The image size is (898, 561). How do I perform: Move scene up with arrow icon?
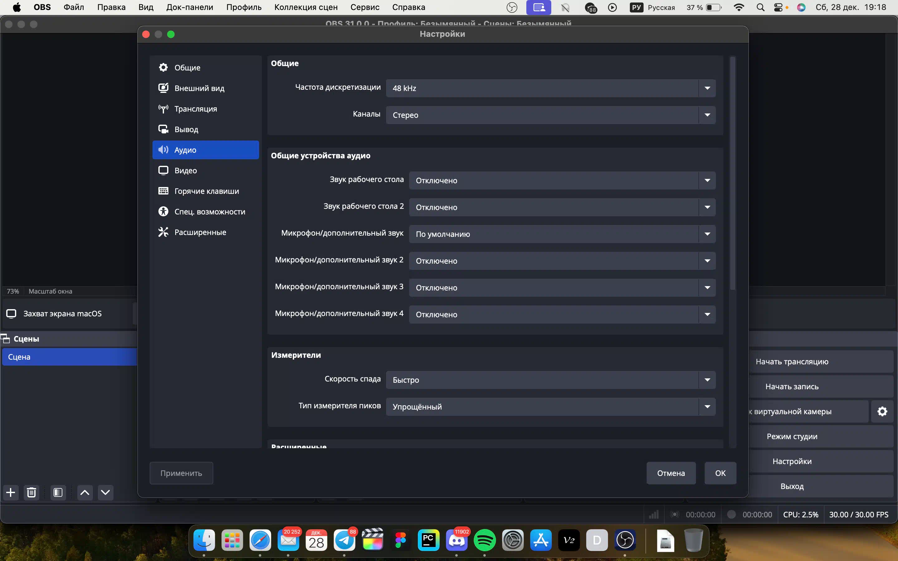point(84,492)
